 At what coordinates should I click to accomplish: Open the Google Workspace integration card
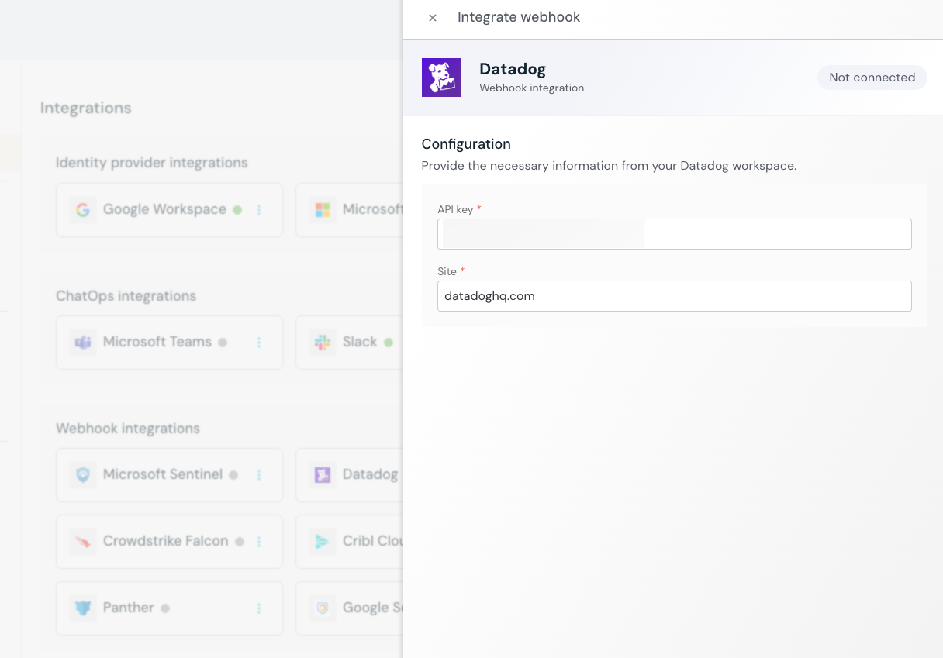(x=169, y=210)
